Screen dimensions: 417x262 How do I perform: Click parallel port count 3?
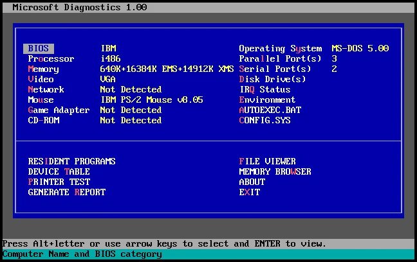(334, 58)
